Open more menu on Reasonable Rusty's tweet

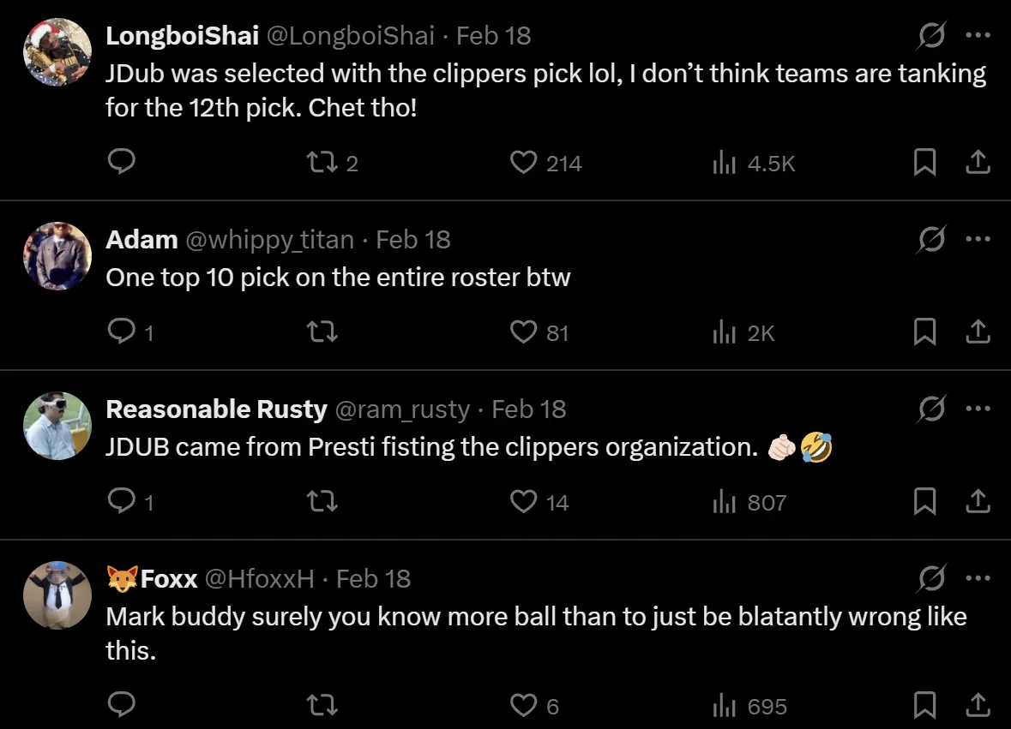click(978, 409)
